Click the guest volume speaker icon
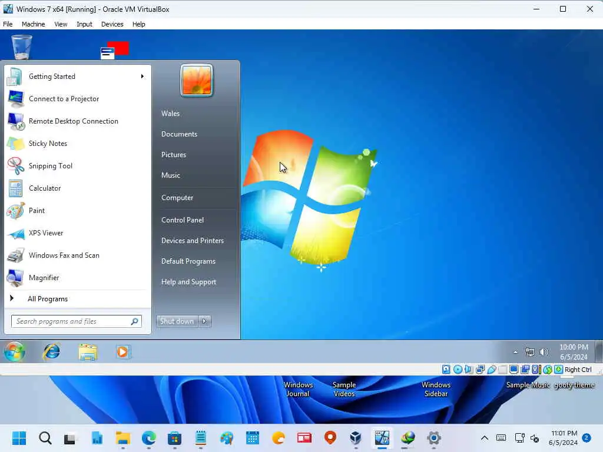The width and height of the screenshot is (603, 452). pos(544,352)
